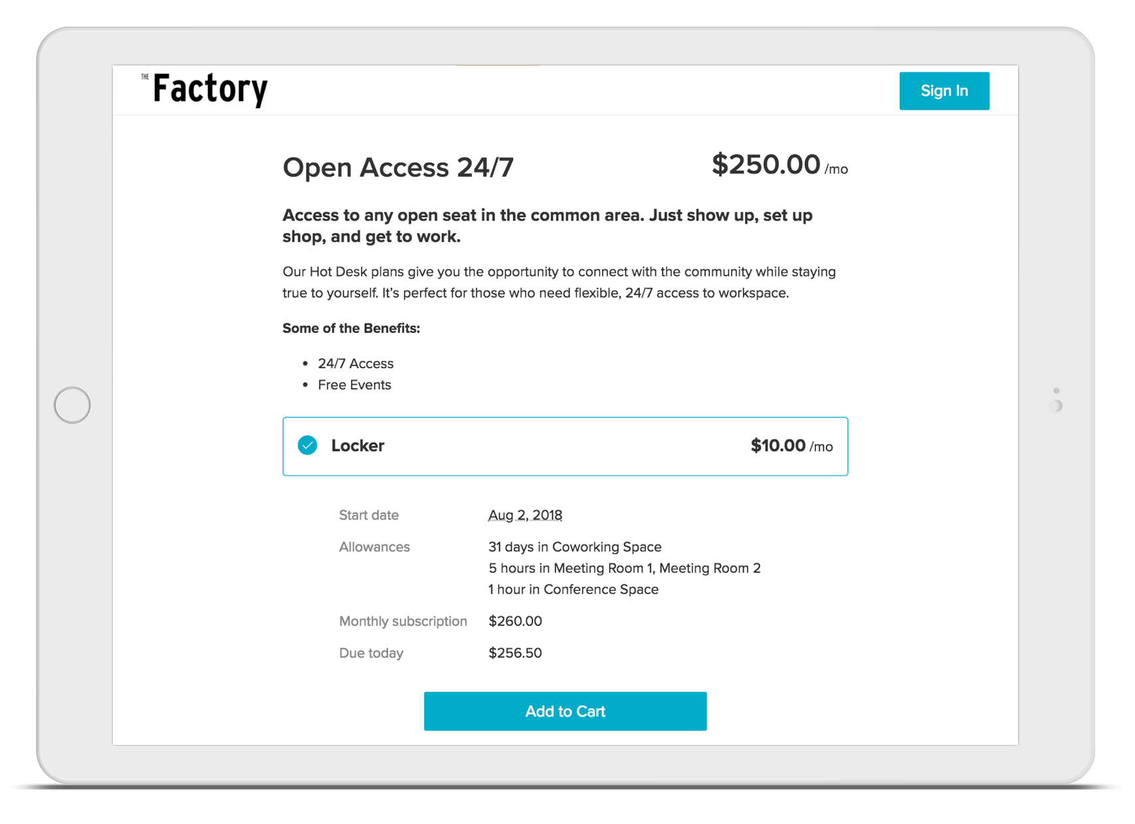
Task: Click The Factory logo
Action: tap(205, 90)
